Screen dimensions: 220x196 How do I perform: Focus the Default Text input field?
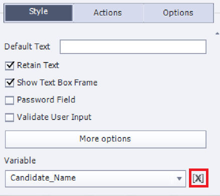[x=133, y=46]
